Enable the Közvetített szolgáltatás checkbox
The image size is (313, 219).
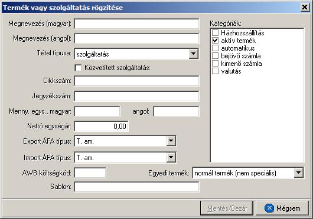(x=78, y=68)
